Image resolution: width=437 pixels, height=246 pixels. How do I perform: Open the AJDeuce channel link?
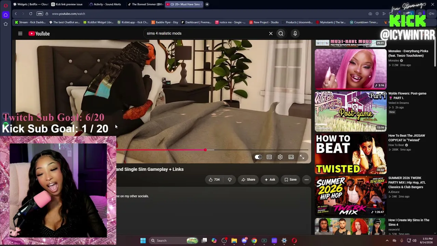click(394, 192)
